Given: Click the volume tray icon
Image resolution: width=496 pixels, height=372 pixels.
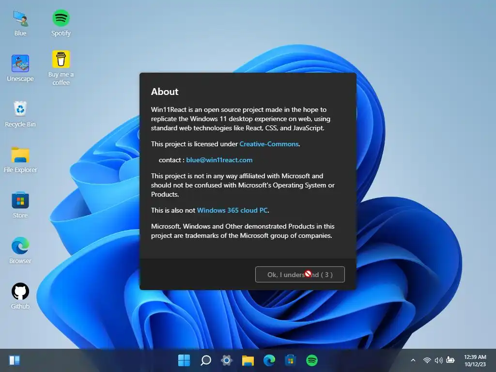Looking at the screenshot, I should coord(439,360).
